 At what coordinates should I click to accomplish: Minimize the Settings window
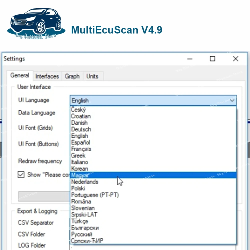pyautogui.click(x=190, y=59)
